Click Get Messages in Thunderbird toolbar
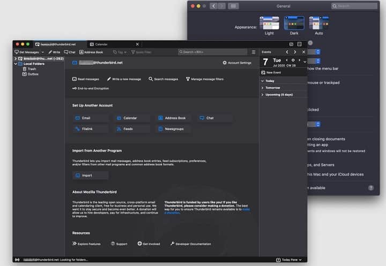The height and width of the screenshot is (266, 386). (27, 52)
